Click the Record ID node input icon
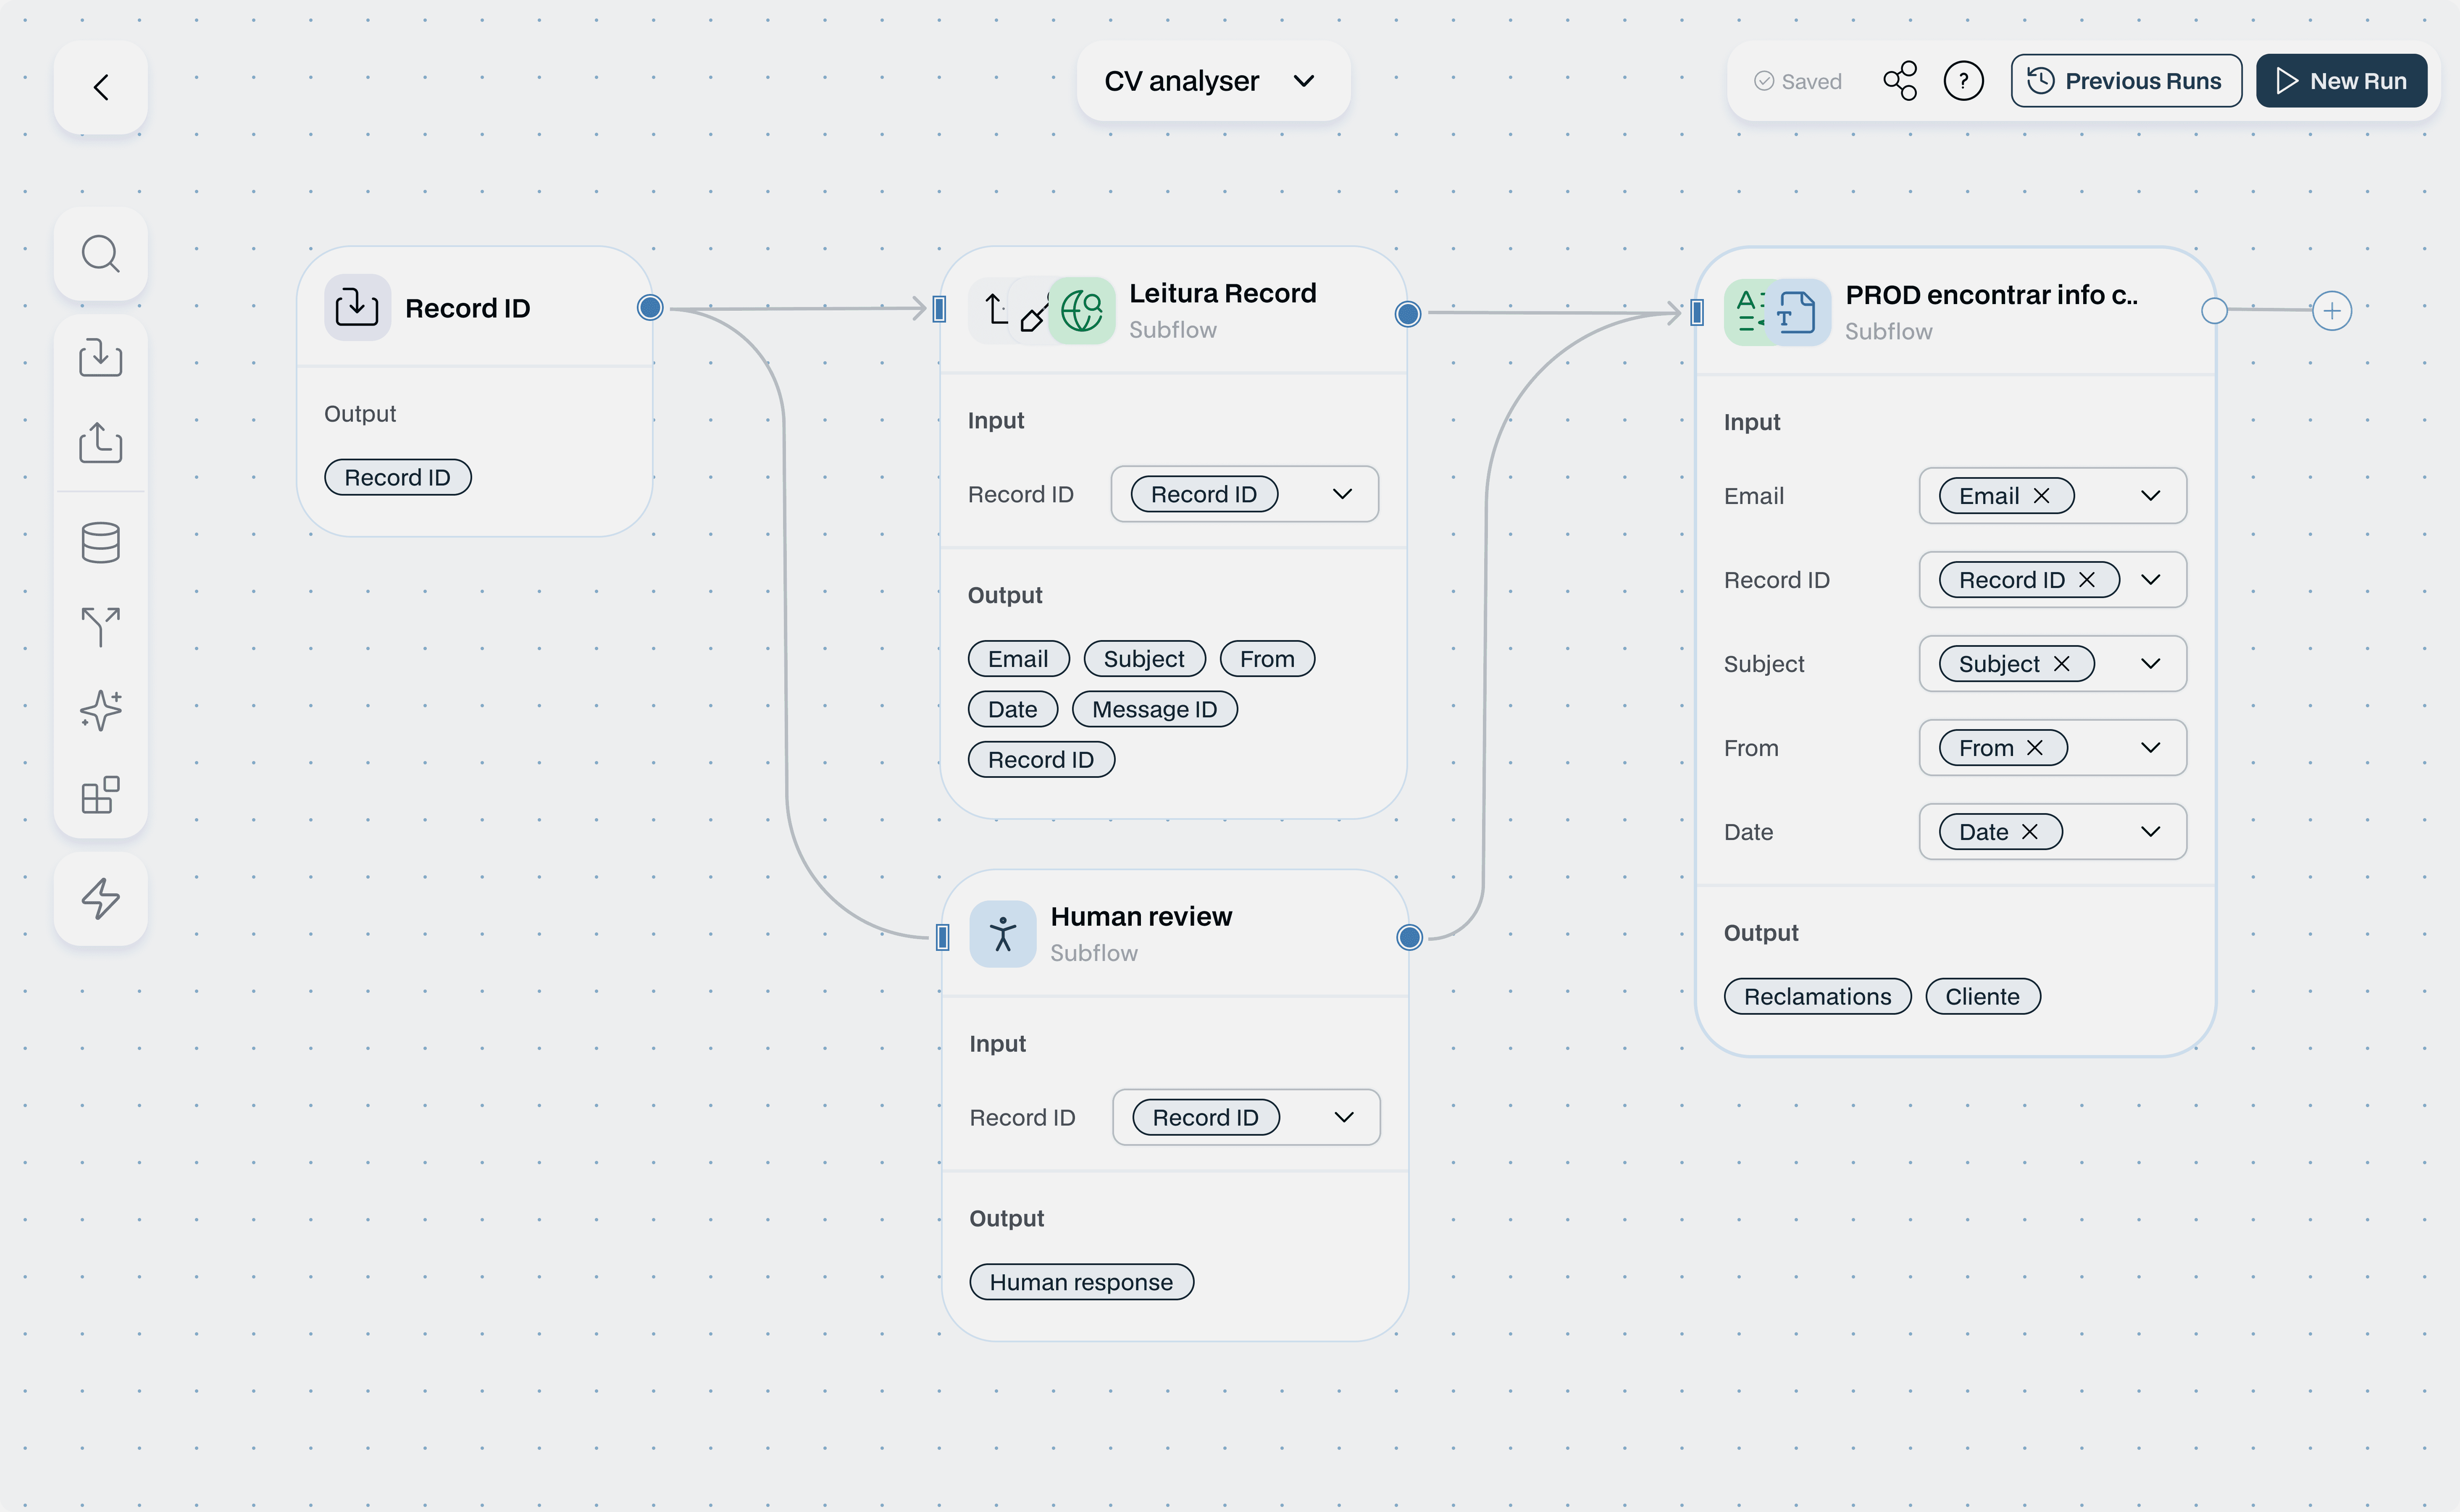2460x1512 pixels. pos(357,308)
